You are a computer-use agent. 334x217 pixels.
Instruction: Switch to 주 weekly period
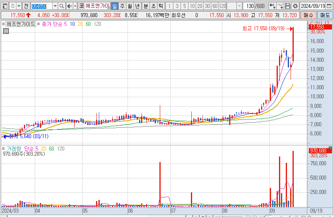[x=122, y=6]
